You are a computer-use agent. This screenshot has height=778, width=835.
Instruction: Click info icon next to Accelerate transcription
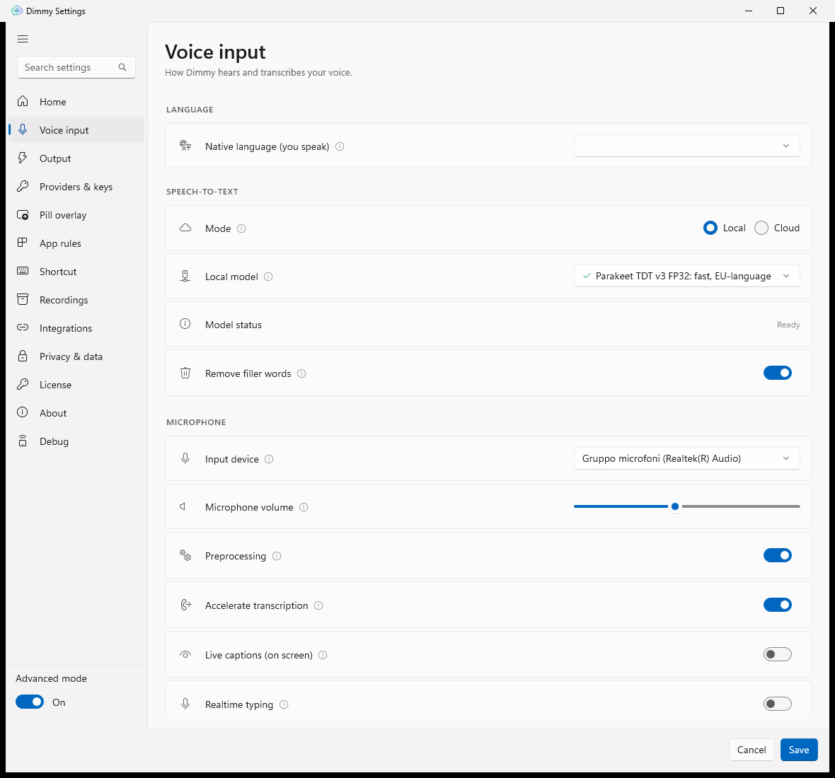point(318,605)
